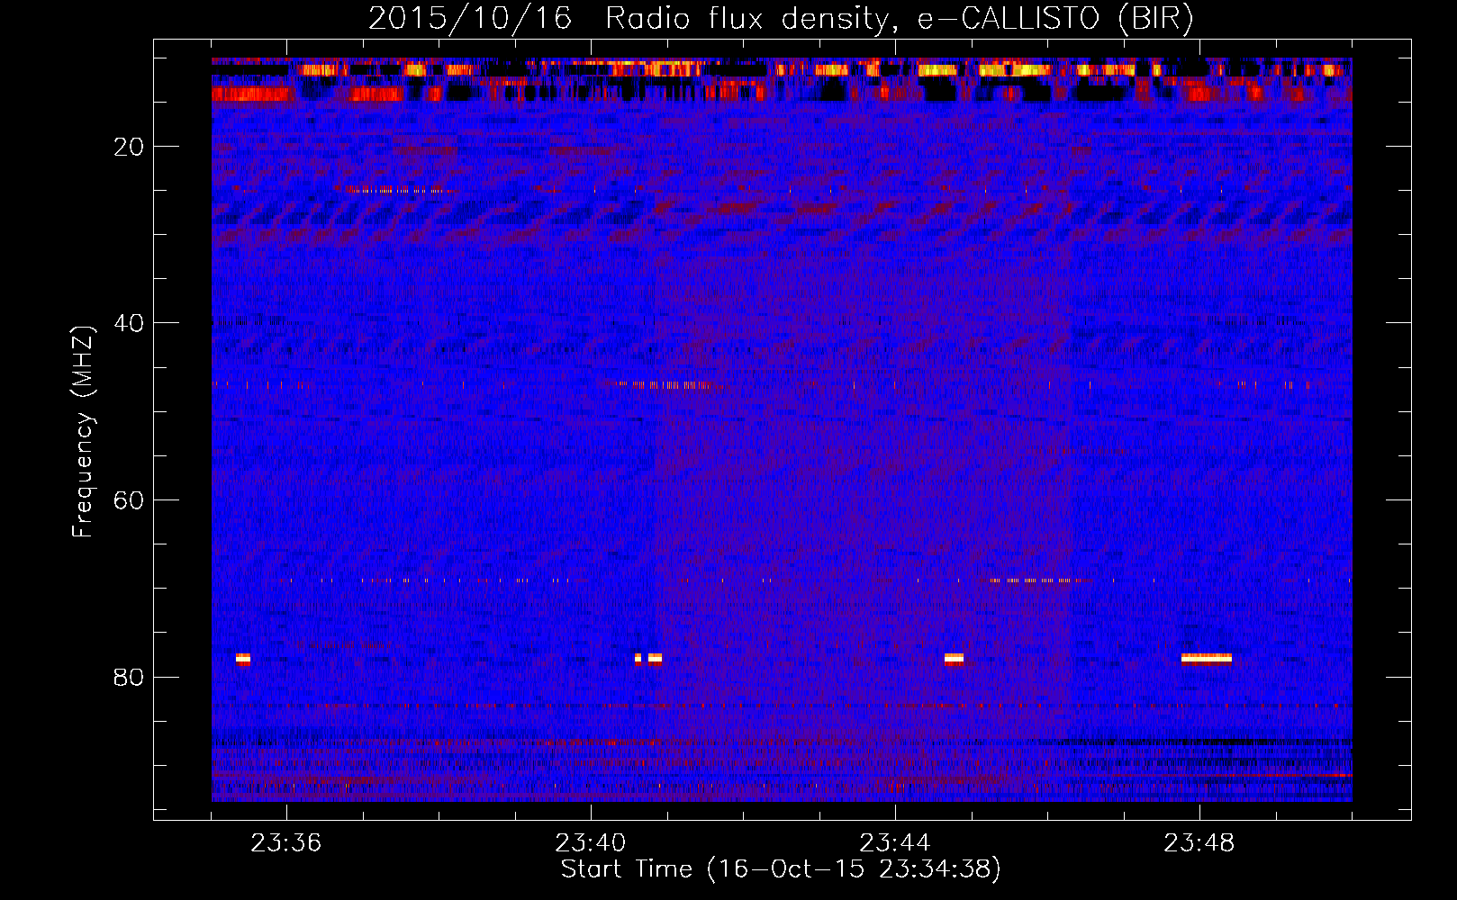Click the "23:44" time tick label
Screen dimensions: 1457x900
tap(895, 843)
